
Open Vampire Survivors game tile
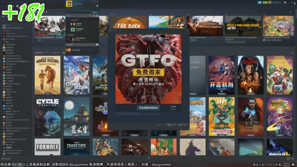pyautogui.click(x=251, y=117)
